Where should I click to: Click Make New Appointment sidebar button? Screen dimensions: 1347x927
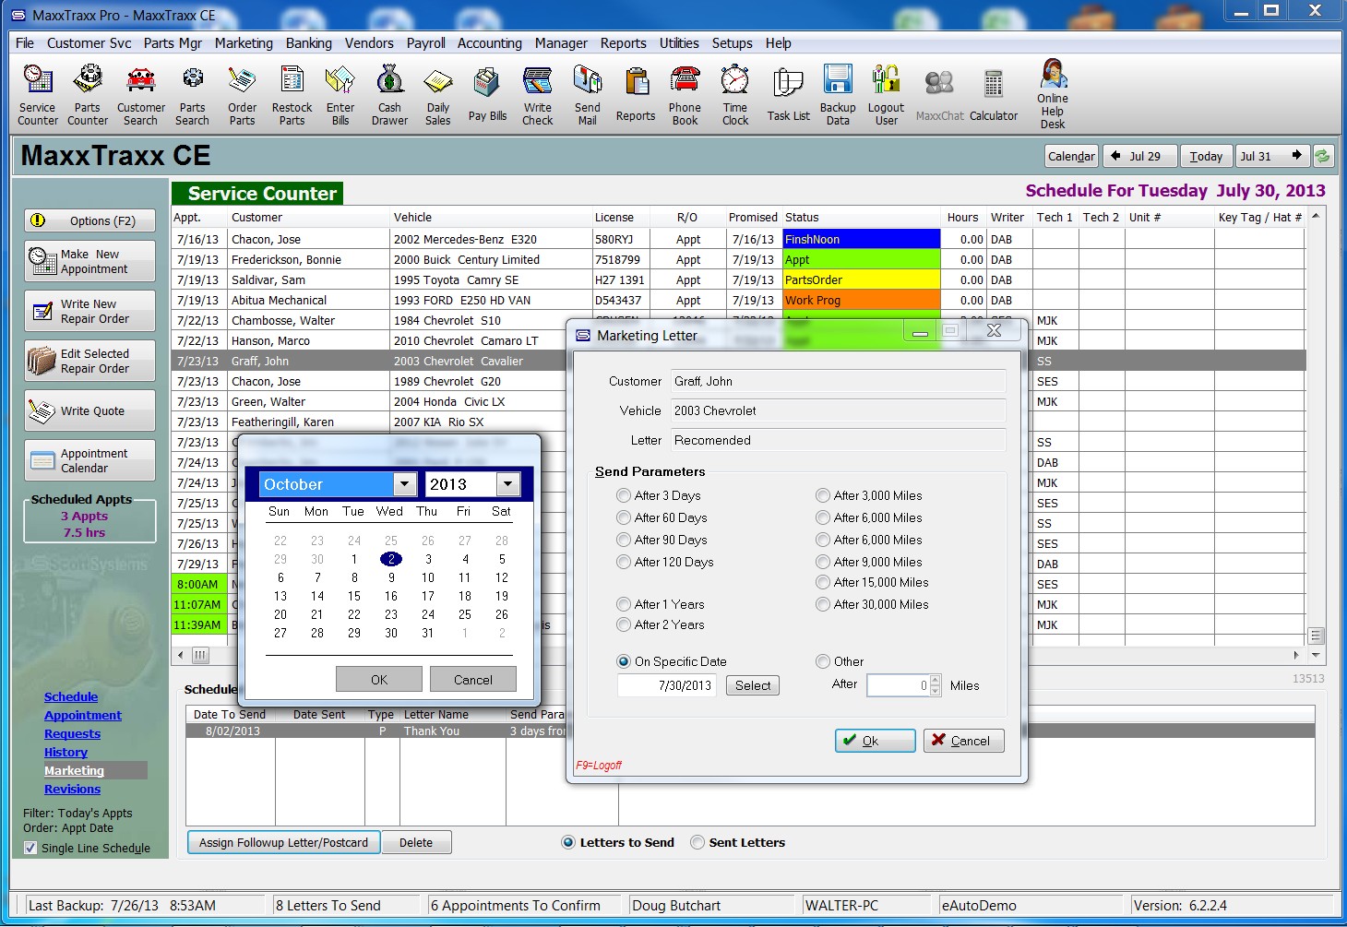click(90, 261)
